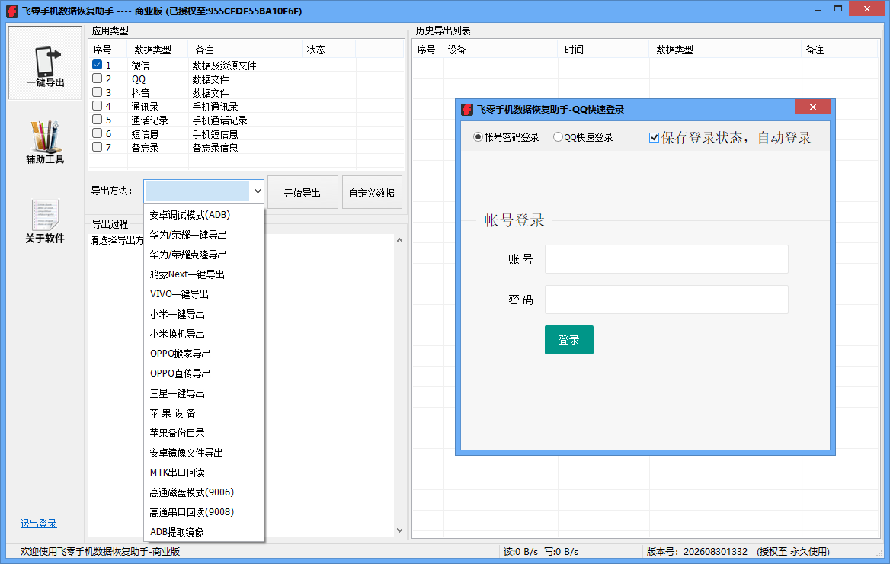Image resolution: width=890 pixels, height=564 pixels.
Task: Tick the 通讯录 row checkbox
Action: 97,106
